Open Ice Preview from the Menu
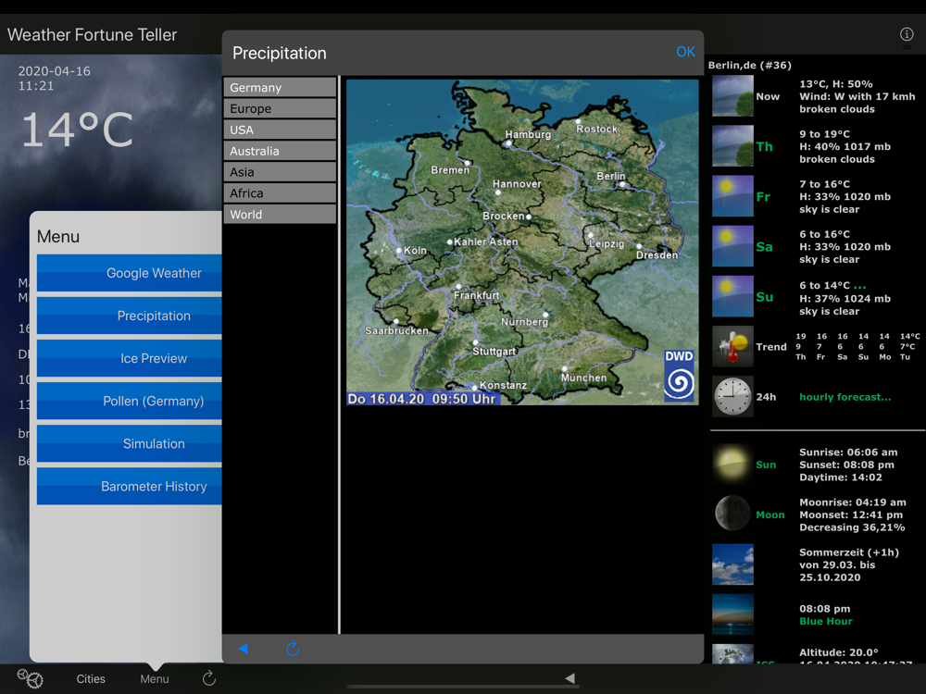Screen dimensions: 926x694 coord(130,358)
